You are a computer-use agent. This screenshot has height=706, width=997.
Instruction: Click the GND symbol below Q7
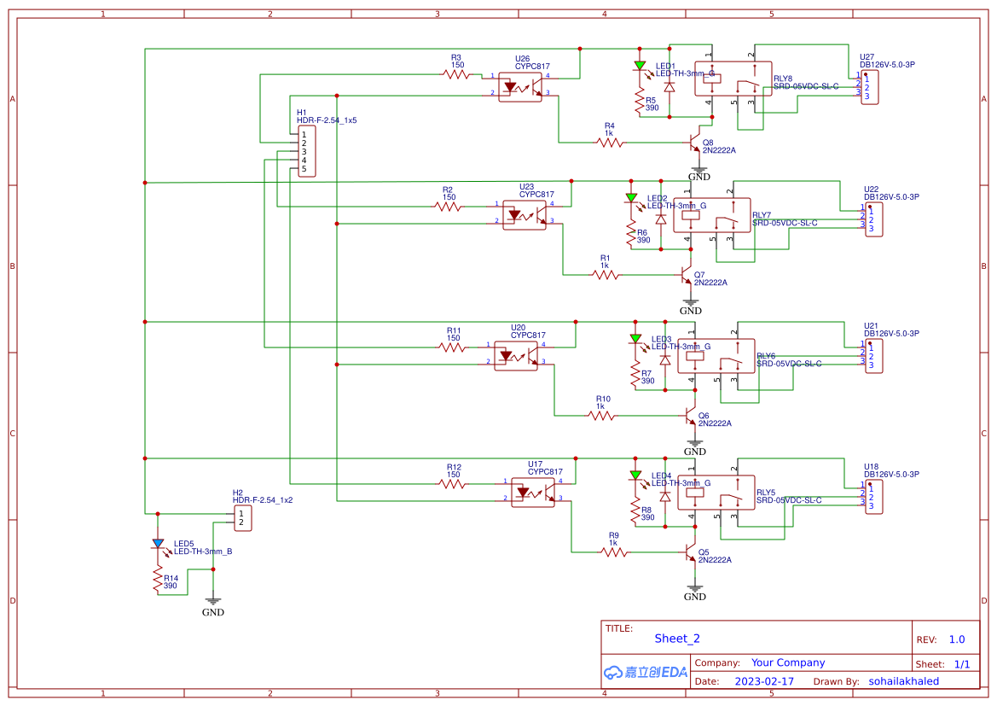click(x=689, y=304)
